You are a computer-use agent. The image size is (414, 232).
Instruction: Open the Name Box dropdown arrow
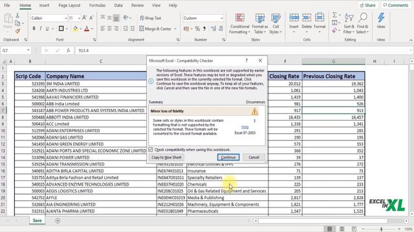point(28,50)
